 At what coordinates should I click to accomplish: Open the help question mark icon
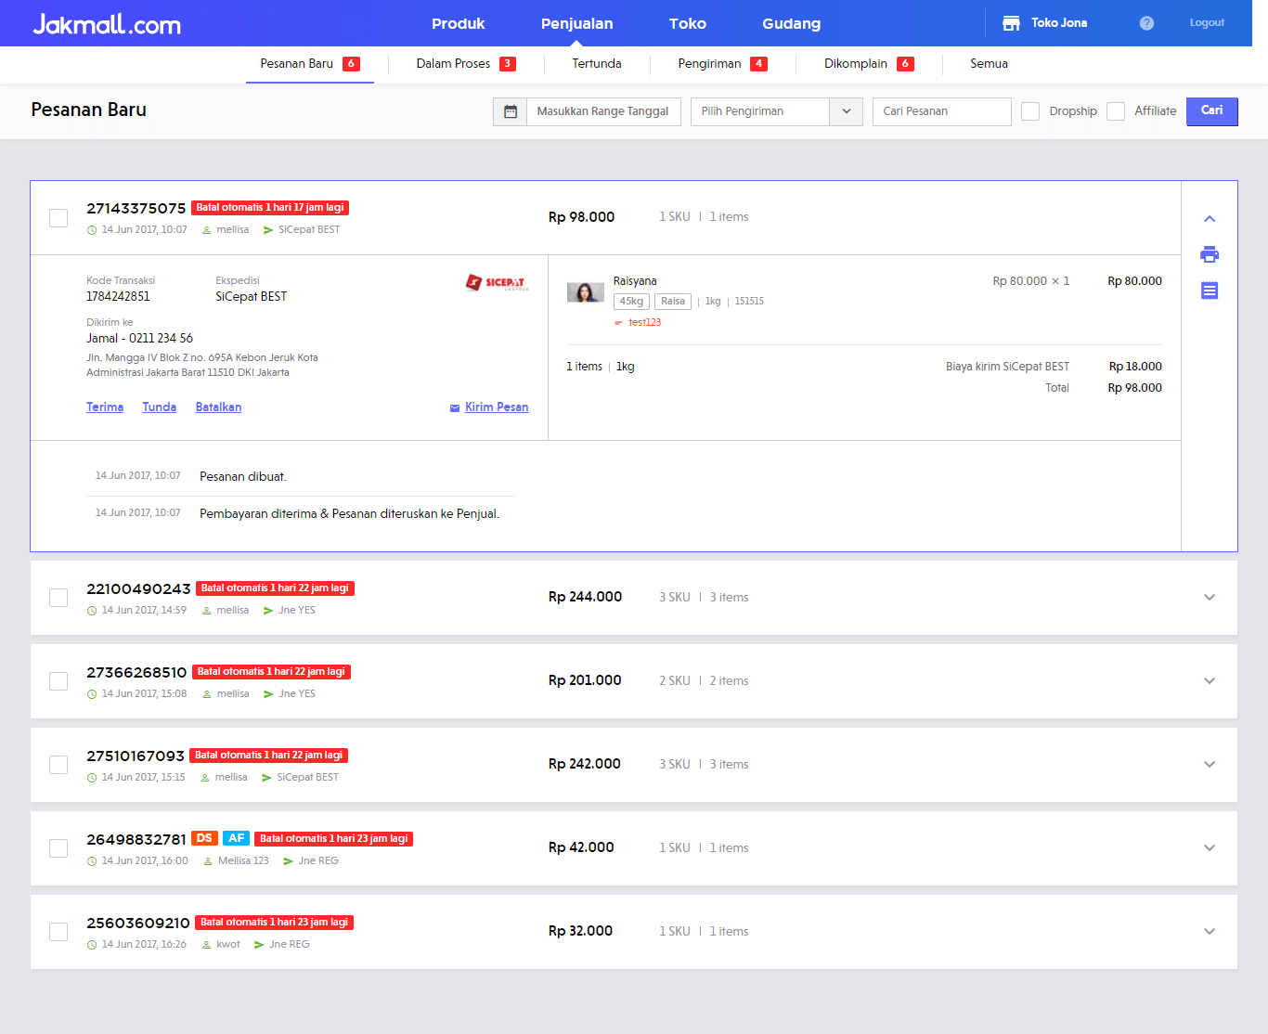[x=1146, y=23]
